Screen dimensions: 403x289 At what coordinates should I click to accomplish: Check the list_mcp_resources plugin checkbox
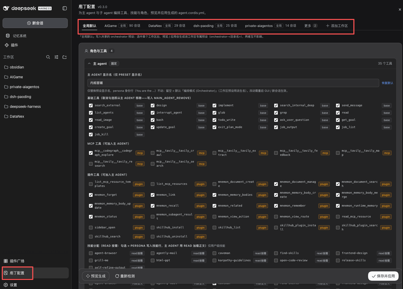click(153, 184)
